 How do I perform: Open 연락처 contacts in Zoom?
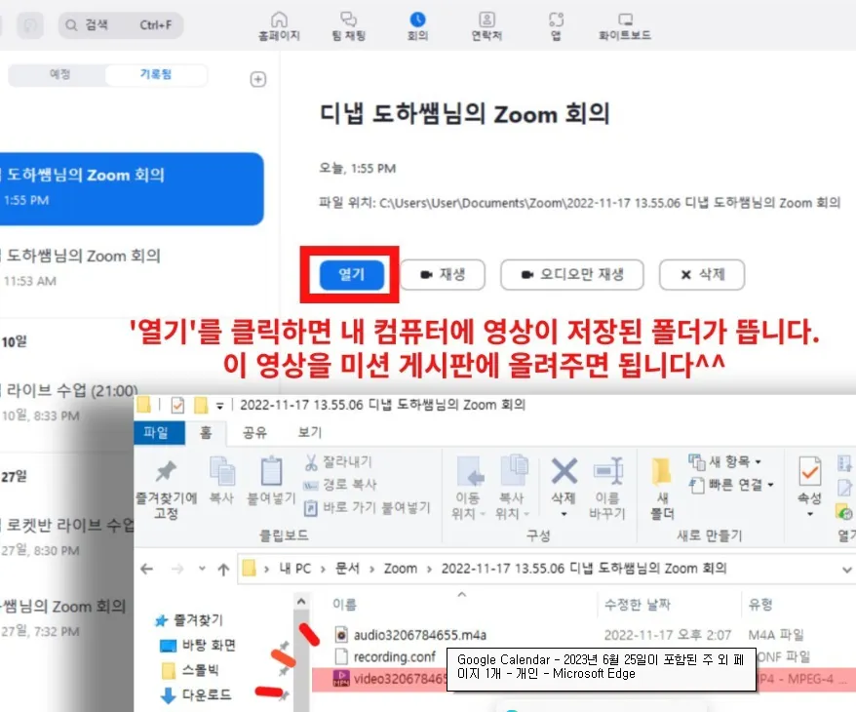[486, 25]
